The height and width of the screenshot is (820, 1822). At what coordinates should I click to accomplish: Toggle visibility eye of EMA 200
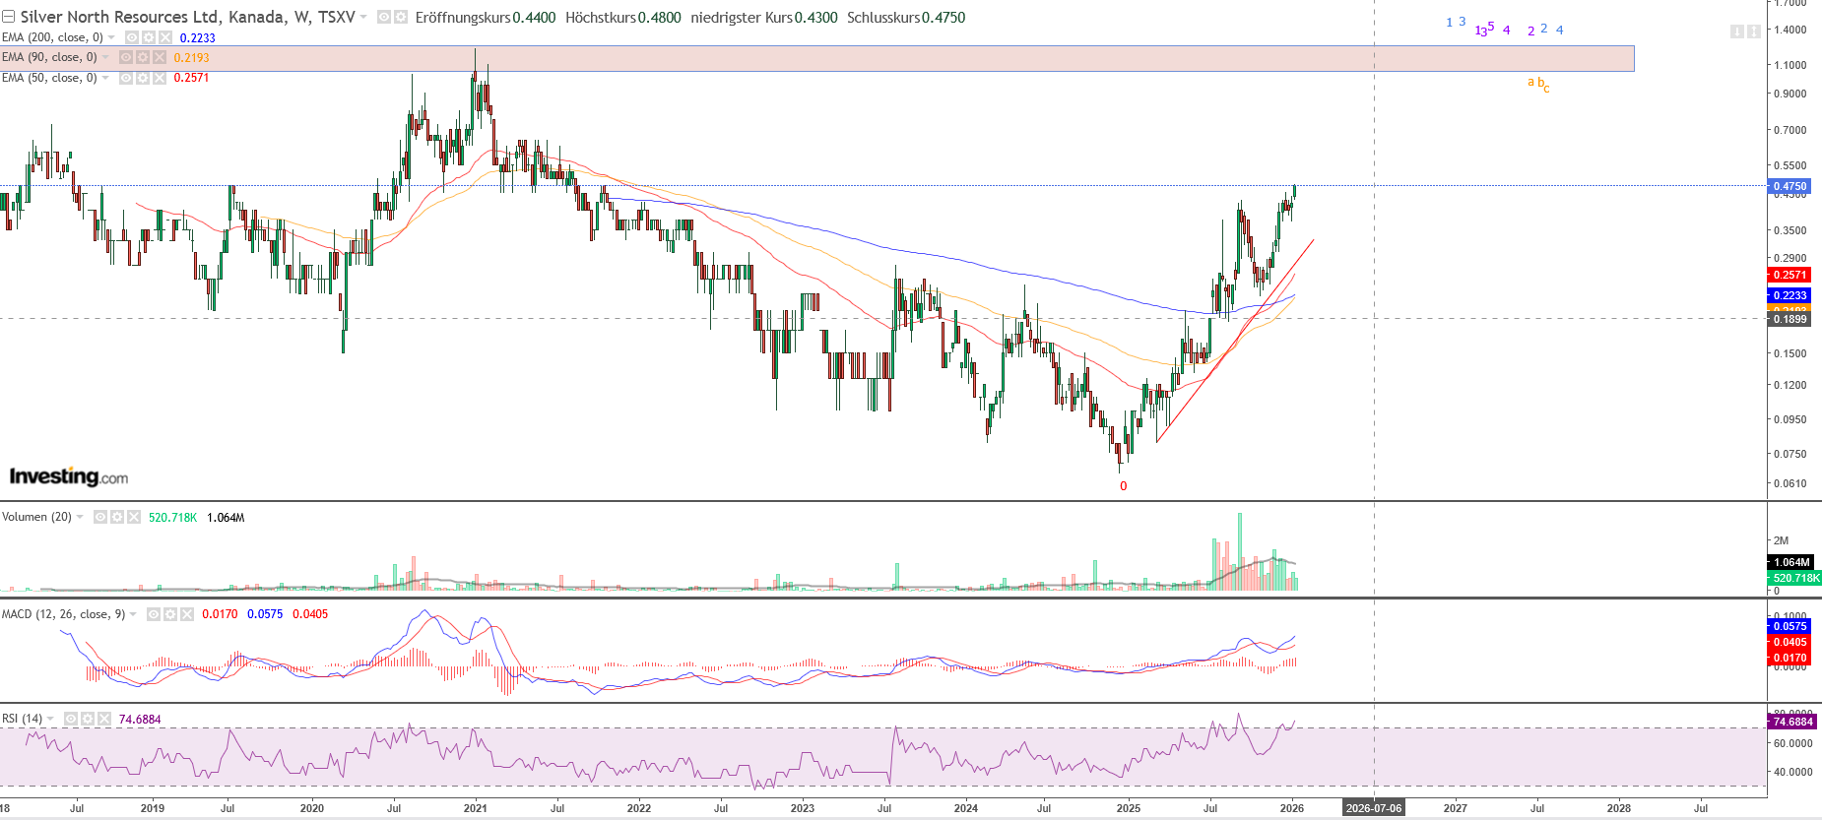coord(132,37)
